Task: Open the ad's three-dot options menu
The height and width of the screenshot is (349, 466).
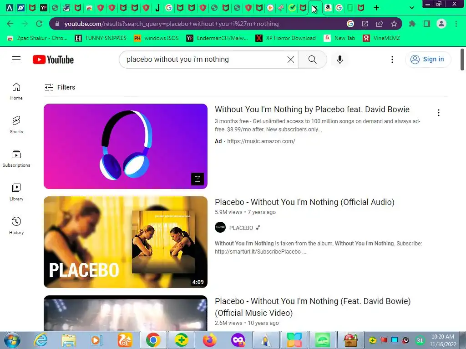Action: [438, 113]
